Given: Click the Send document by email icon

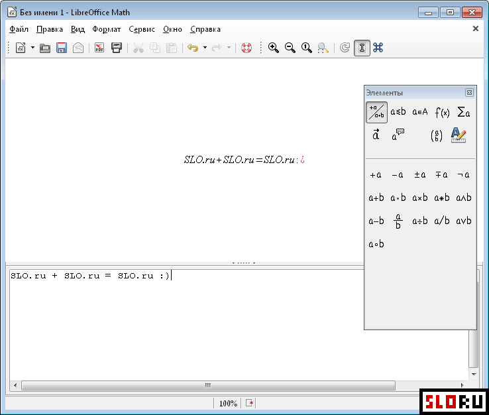Looking at the screenshot, I should pyautogui.click(x=78, y=48).
